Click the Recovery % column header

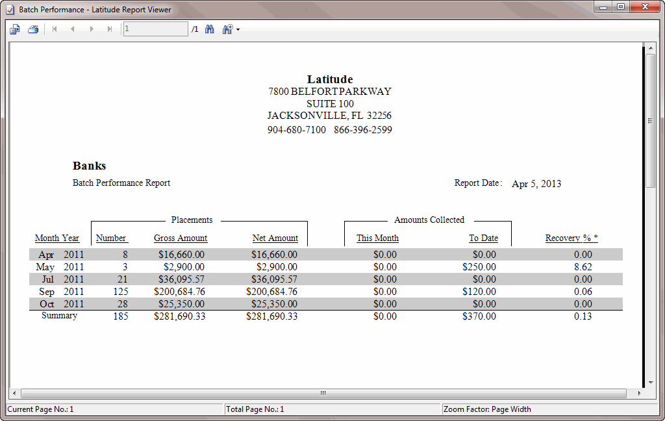pos(570,238)
